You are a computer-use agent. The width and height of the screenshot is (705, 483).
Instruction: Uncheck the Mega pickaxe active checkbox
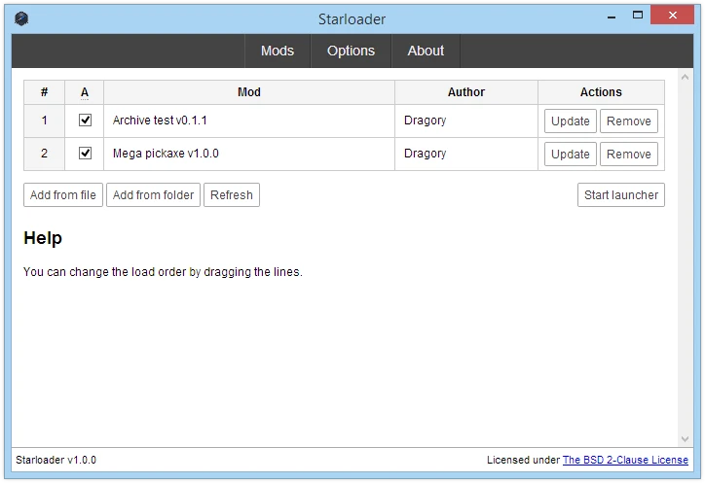[85, 154]
